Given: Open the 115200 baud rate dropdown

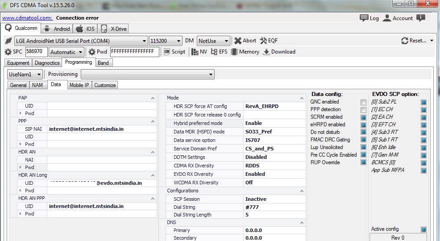Looking at the screenshot, I should click(165, 41).
